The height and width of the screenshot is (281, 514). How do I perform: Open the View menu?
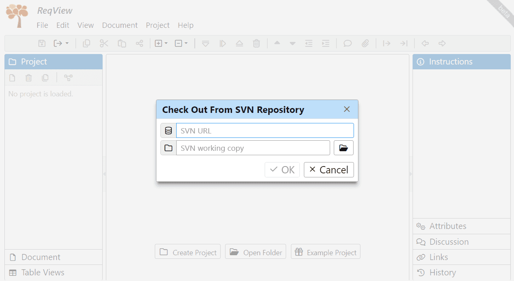click(x=86, y=25)
